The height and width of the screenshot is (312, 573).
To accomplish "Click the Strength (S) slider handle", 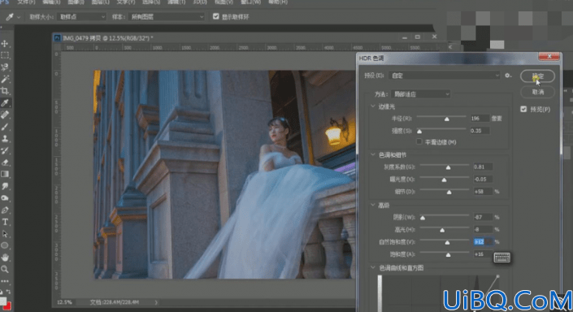I will click(419, 132).
